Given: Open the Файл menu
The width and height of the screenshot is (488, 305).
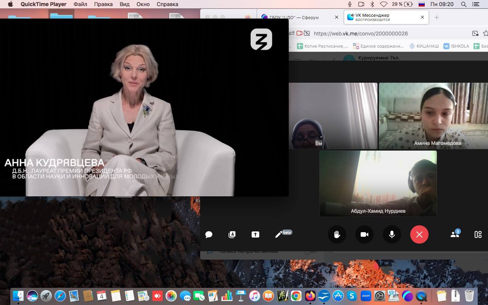Looking at the screenshot, I should [x=80, y=4].
